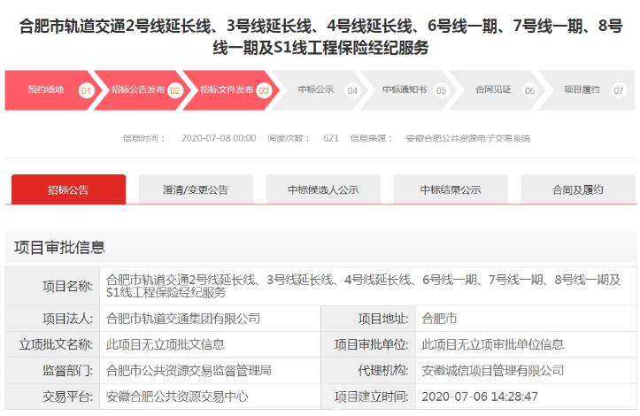
Task: Open the 招标公告 tab
Action: (x=68, y=189)
